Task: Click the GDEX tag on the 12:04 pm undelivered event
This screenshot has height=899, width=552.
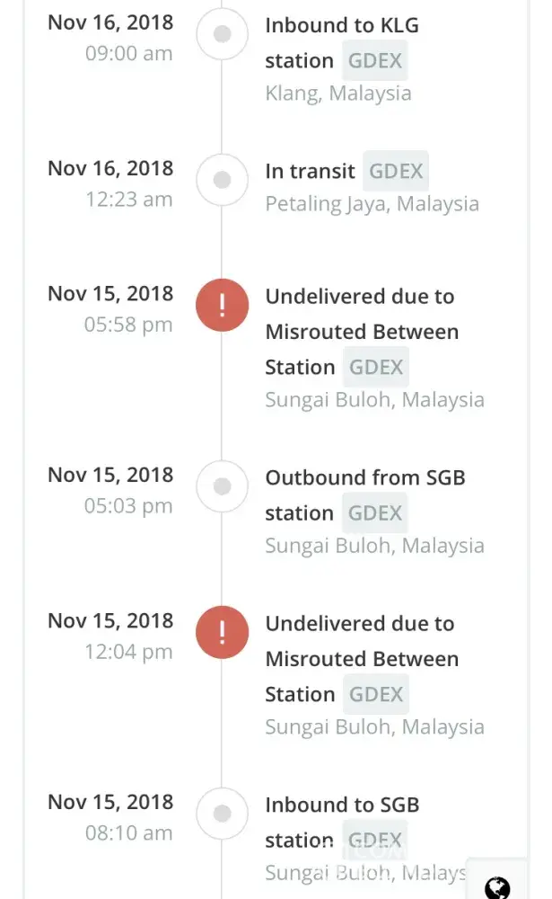Action: point(375,694)
